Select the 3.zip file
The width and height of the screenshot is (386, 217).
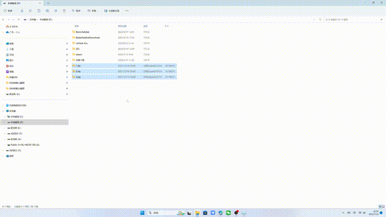click(124, 77)
